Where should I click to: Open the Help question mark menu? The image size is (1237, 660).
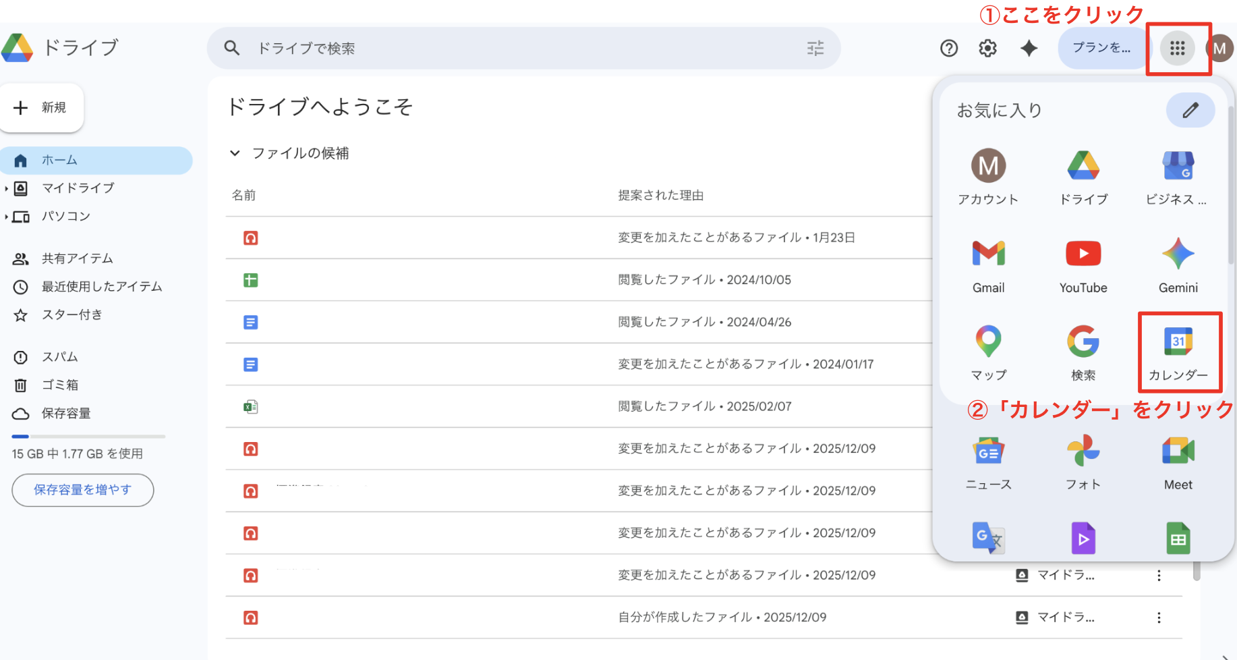(x=949, y=49)
